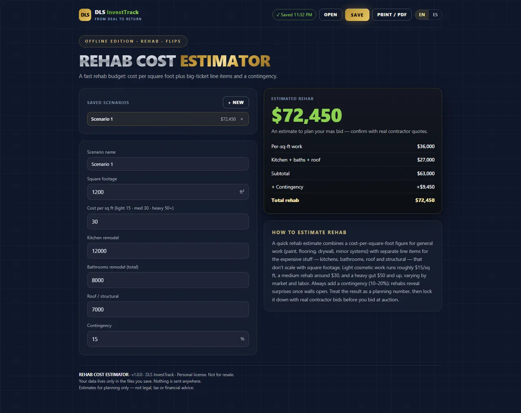Image resolution: width=521 pixels, height=413 pixels.
Task: Open a saved file with OPEN
Action: [331, 15]
